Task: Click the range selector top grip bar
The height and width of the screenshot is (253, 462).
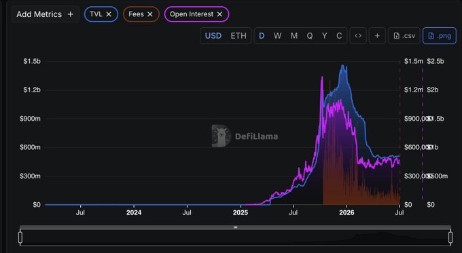Action: point(235,227)
